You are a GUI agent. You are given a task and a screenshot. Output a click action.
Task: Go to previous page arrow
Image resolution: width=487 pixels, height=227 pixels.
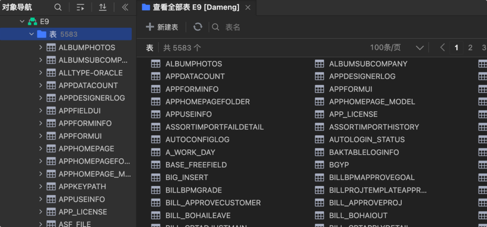pyautogui.click(x=443, y=48)
